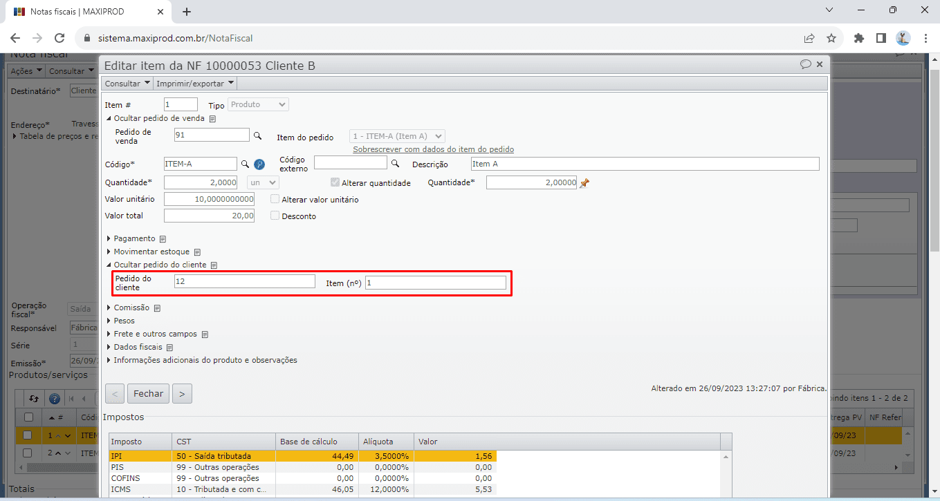940x501 pixels.
Task: Refresh the Produtos/serviços grid in background
Action: (x=34, y=399)
